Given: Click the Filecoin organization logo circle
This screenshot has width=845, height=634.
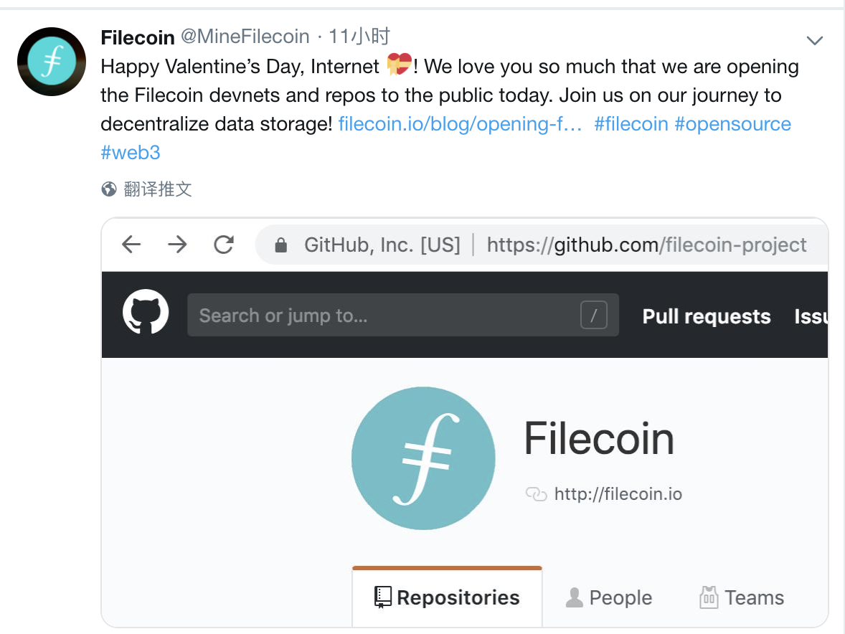Looking at the screenshot, I should 423,458.
